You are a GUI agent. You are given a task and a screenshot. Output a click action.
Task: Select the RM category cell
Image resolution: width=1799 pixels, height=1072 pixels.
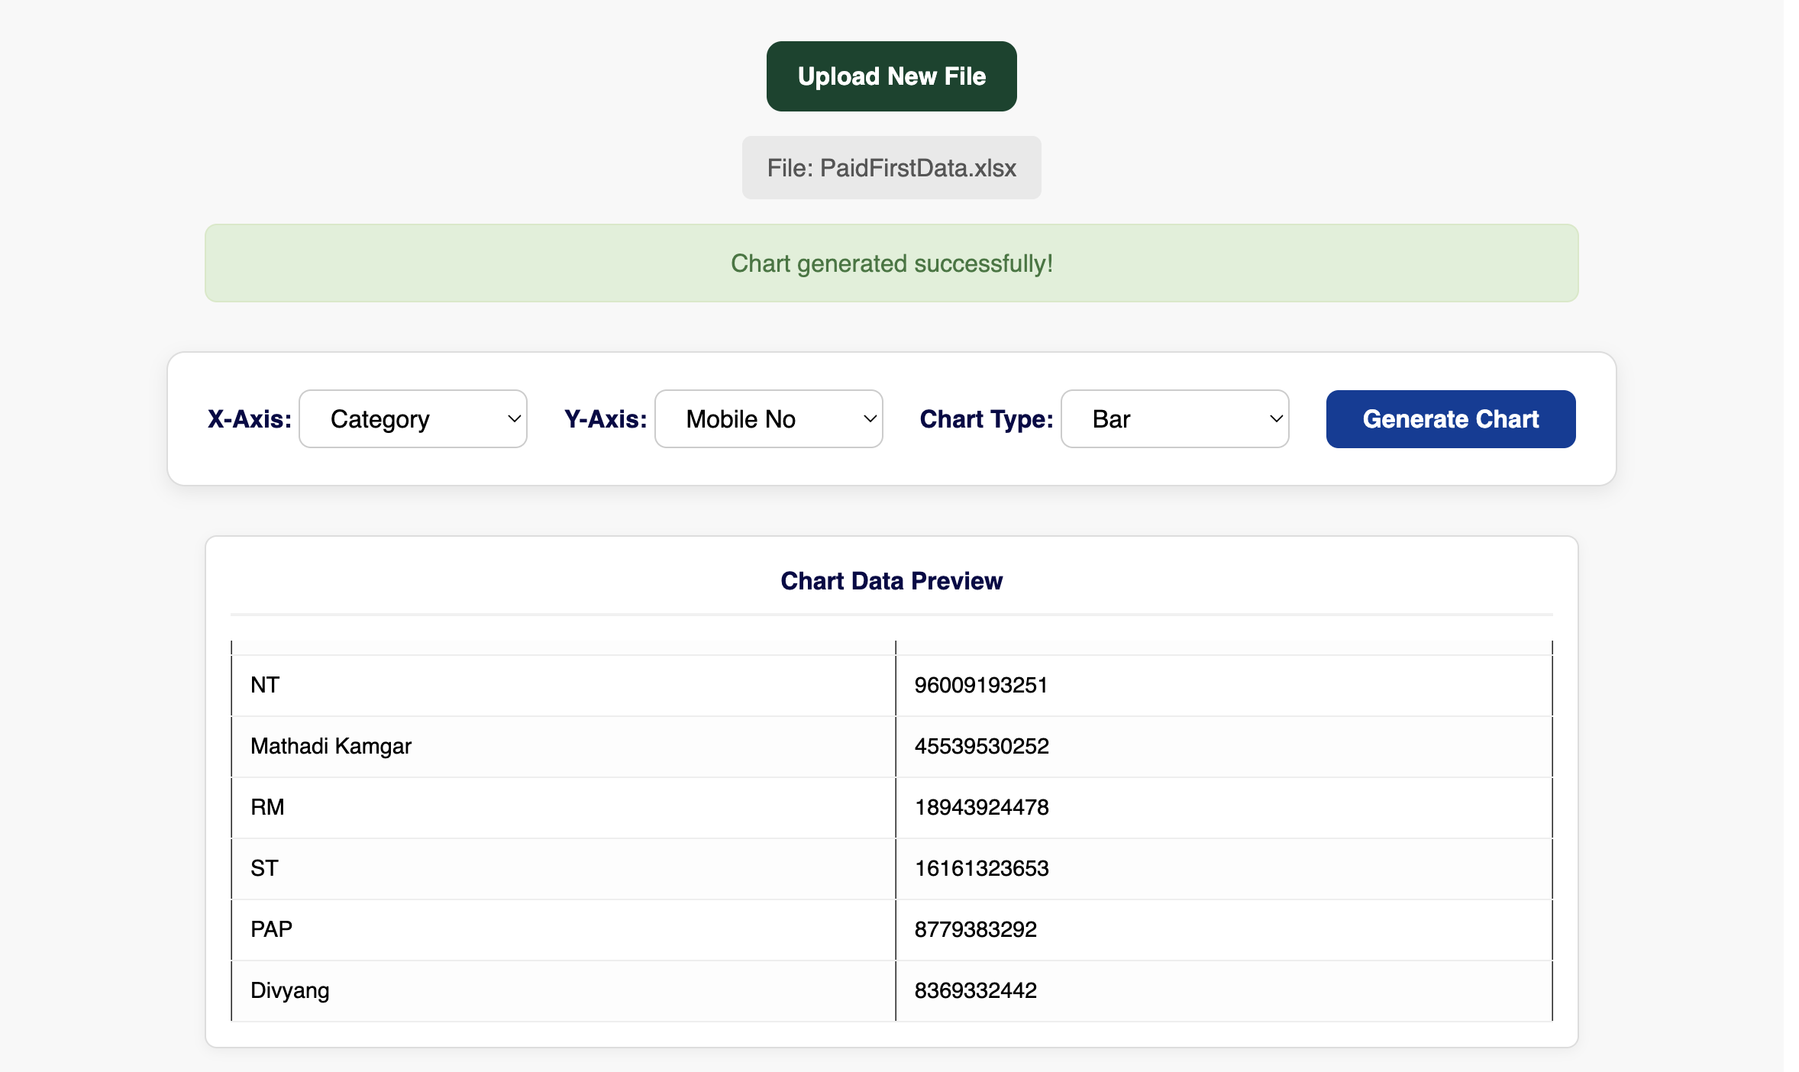tap(564, 808)
